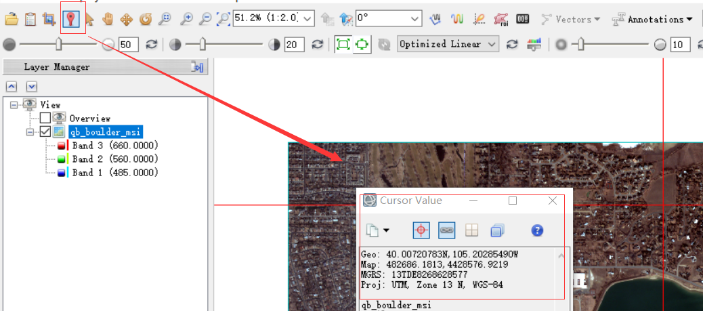
Task: Click Cursor Value scrollbar up arrow
Action: (x=563, y=256)
